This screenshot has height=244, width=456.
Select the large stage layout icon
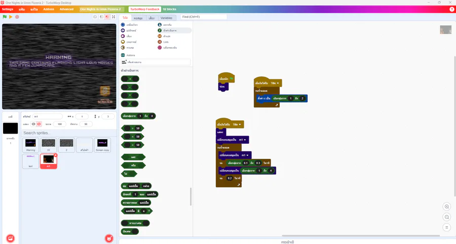(107, 17)
